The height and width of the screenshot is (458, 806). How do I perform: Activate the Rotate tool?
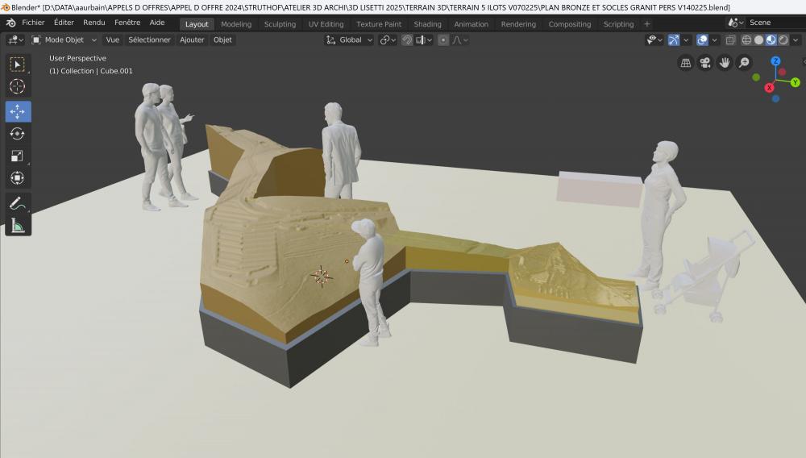(17, 134)
